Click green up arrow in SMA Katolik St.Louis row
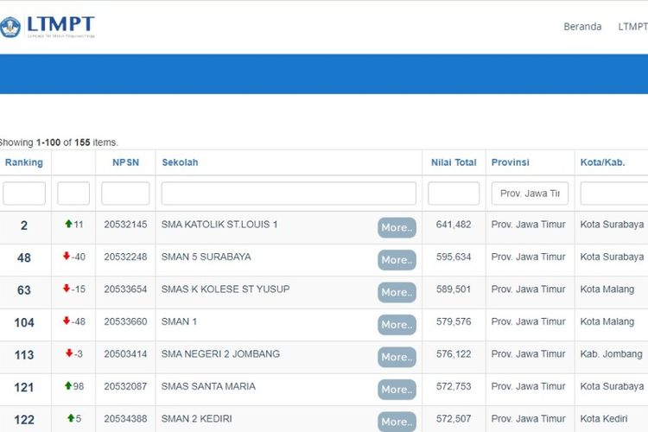This screenshot has height=432, width=648. 68,225
